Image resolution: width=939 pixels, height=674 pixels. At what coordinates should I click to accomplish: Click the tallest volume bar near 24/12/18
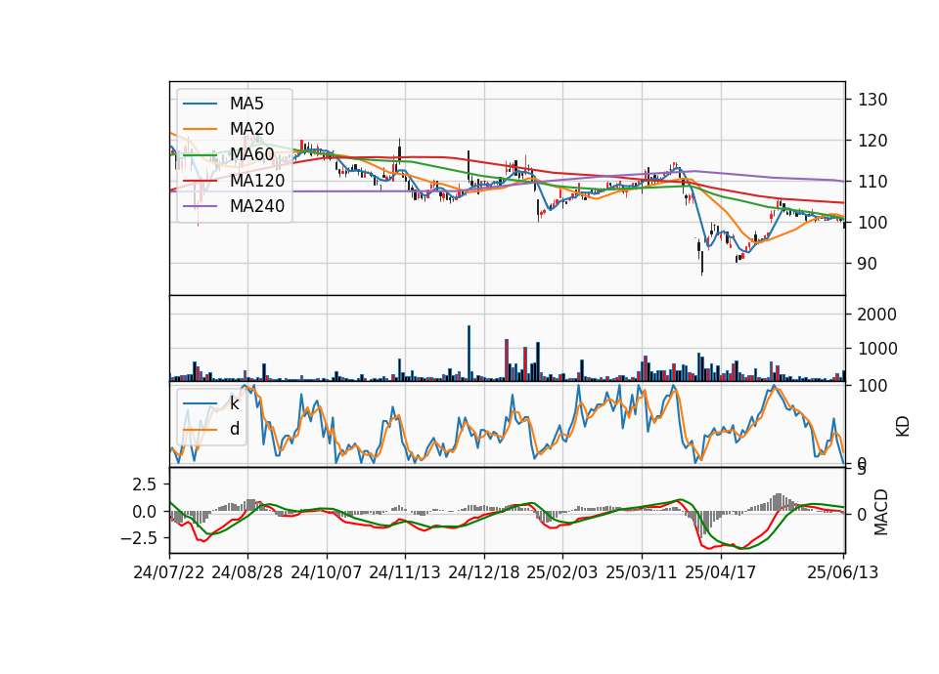469,354
